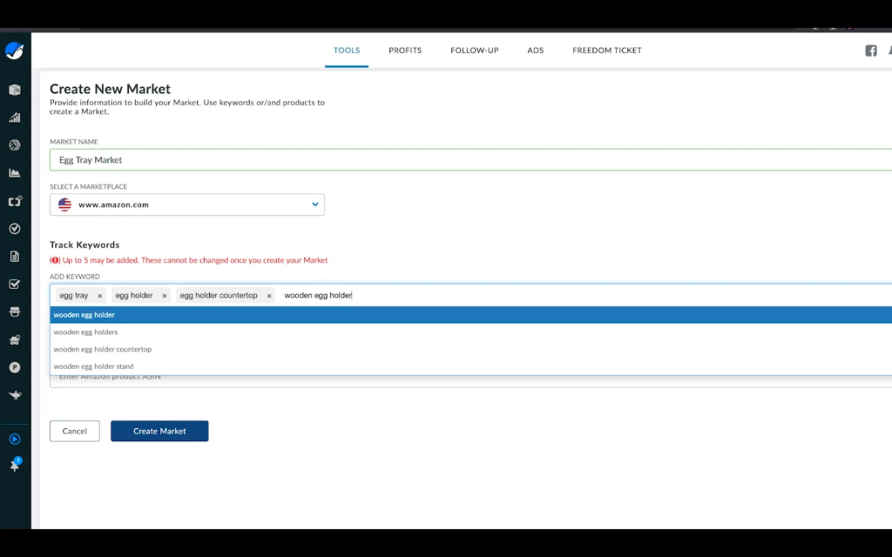Cancel the market creation

click(74, 431)
